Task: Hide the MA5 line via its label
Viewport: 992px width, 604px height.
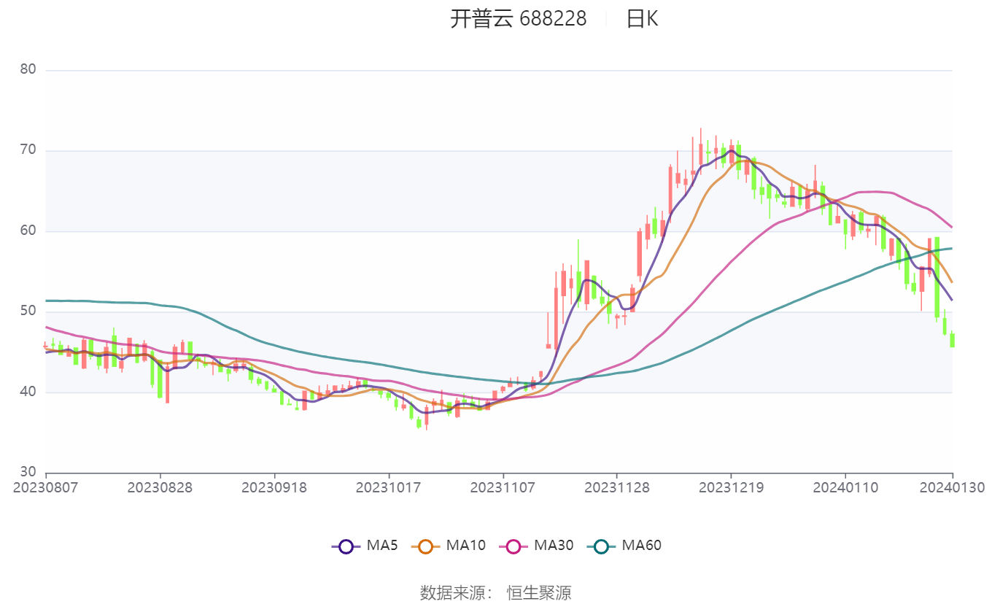Action: click(382, 546)
